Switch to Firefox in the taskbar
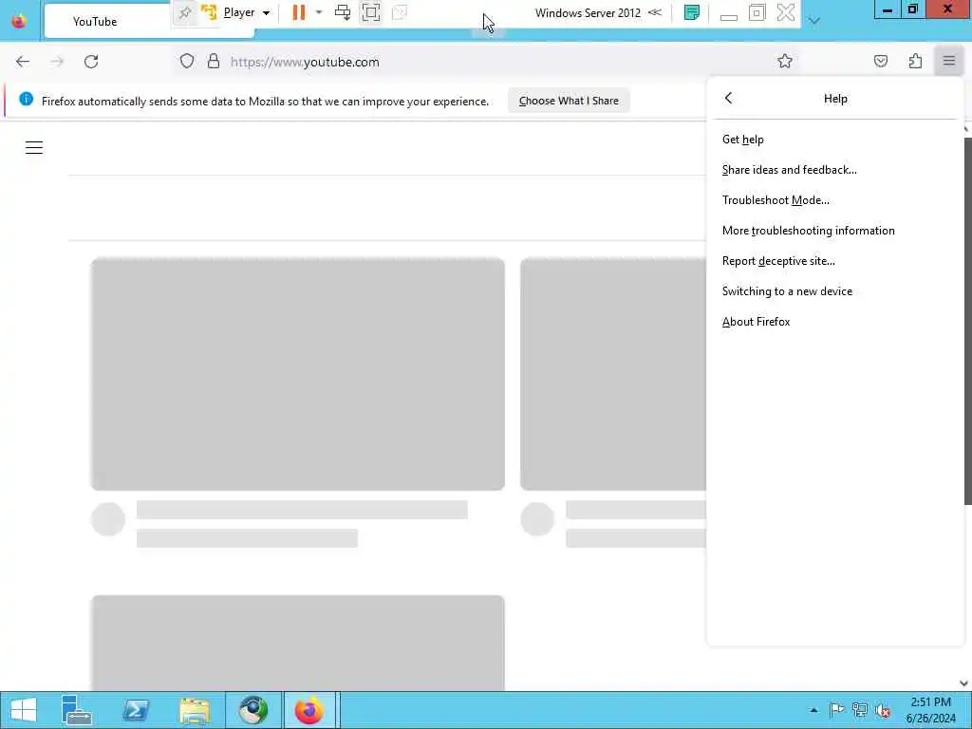 (x=309, y=710)
